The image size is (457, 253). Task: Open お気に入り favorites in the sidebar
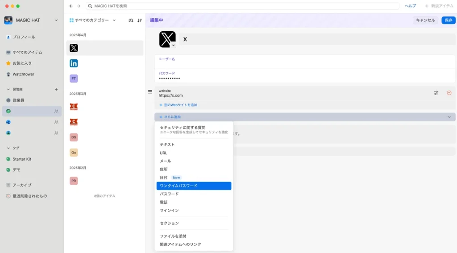point(22,63)
